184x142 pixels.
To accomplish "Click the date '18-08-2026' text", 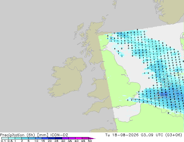I will pyautogui.click(x=125, y=135).
